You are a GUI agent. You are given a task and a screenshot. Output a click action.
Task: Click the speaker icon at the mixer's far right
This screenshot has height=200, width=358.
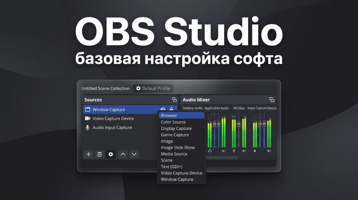point(269,151)
